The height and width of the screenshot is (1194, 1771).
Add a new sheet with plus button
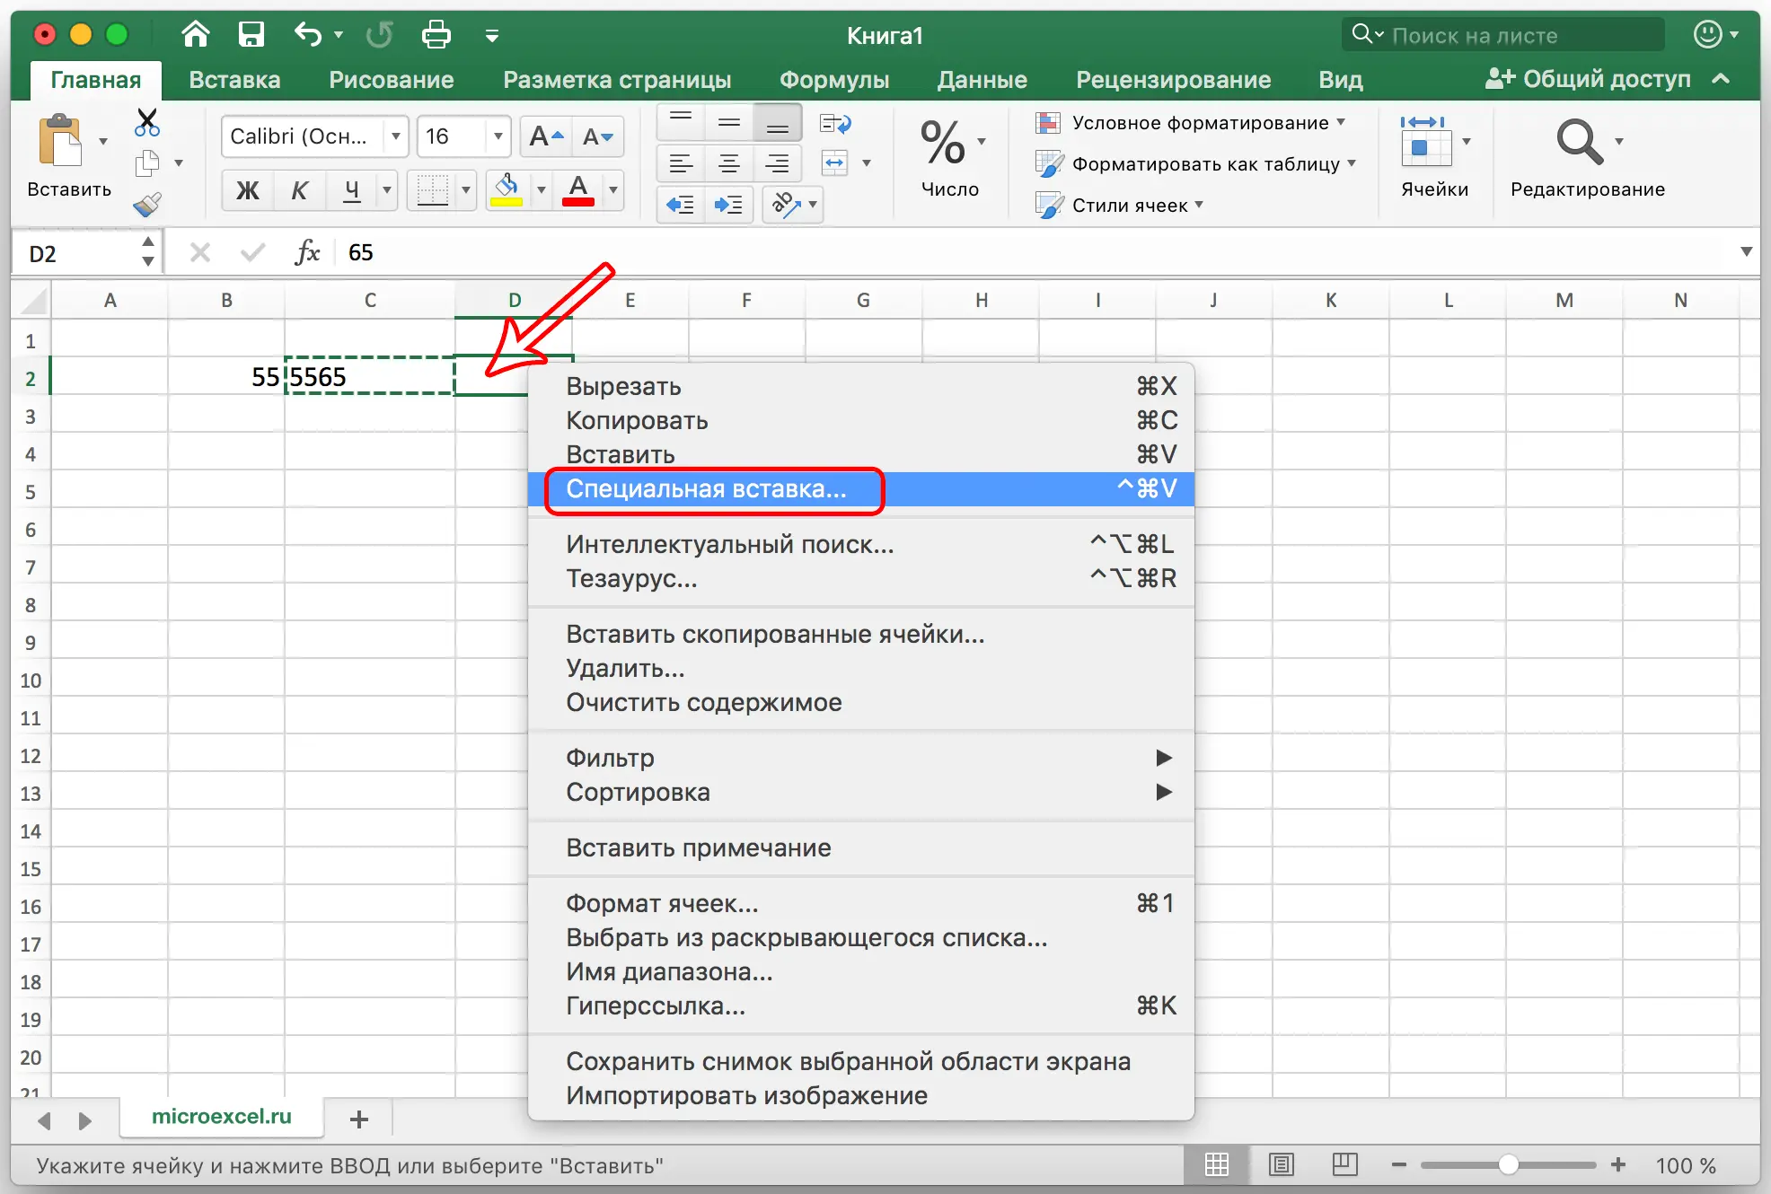tap(359, 1119)
